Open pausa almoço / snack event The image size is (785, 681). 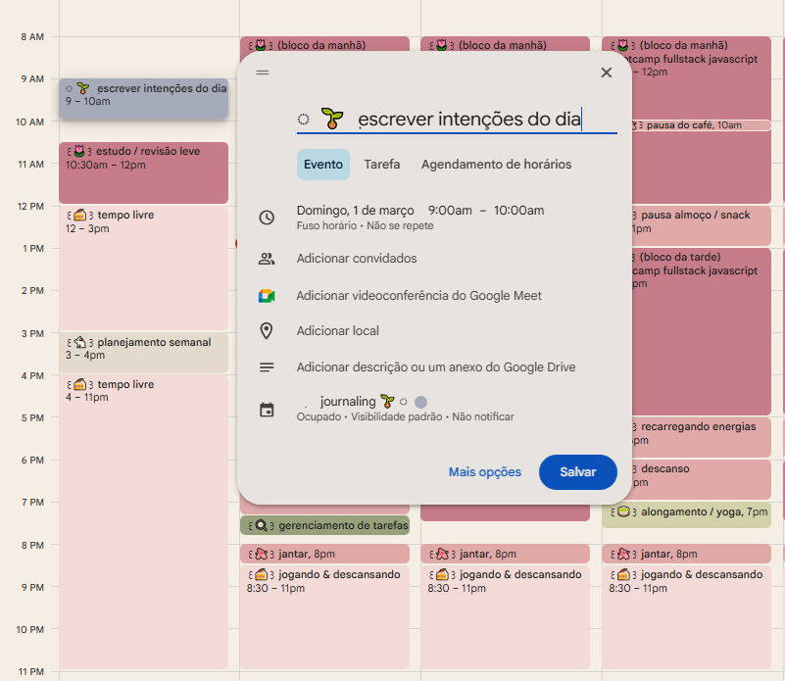coord(701,224)
